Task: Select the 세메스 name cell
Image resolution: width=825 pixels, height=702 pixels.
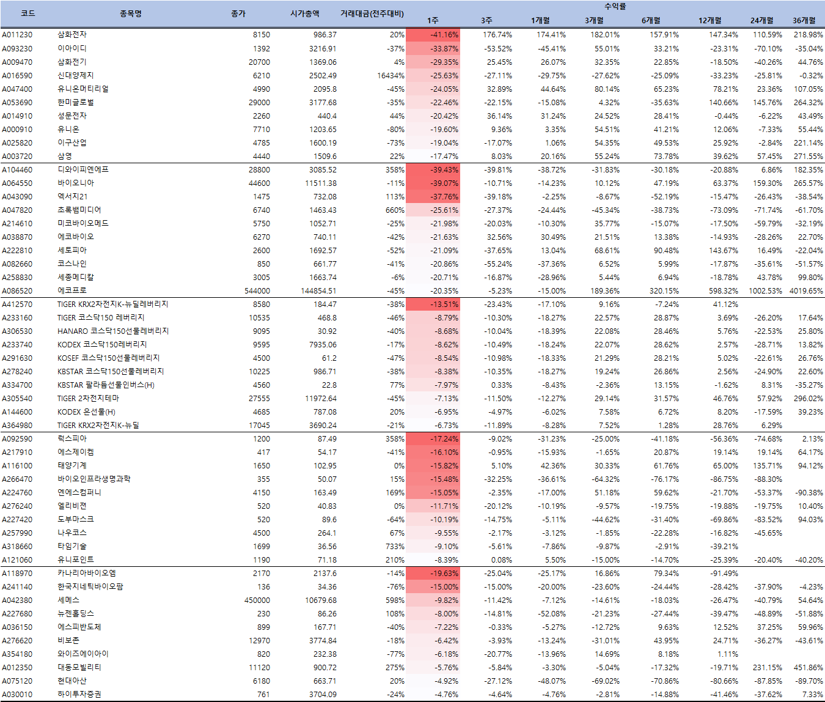Action: coord(68,600)
